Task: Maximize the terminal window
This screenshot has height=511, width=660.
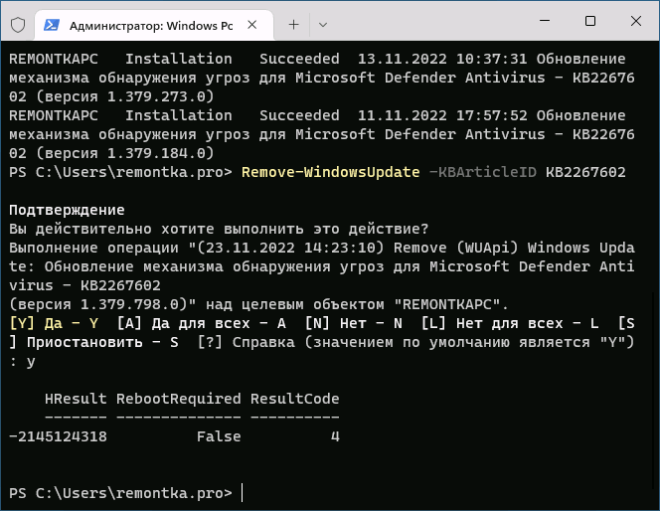Action: click(590, 21)
